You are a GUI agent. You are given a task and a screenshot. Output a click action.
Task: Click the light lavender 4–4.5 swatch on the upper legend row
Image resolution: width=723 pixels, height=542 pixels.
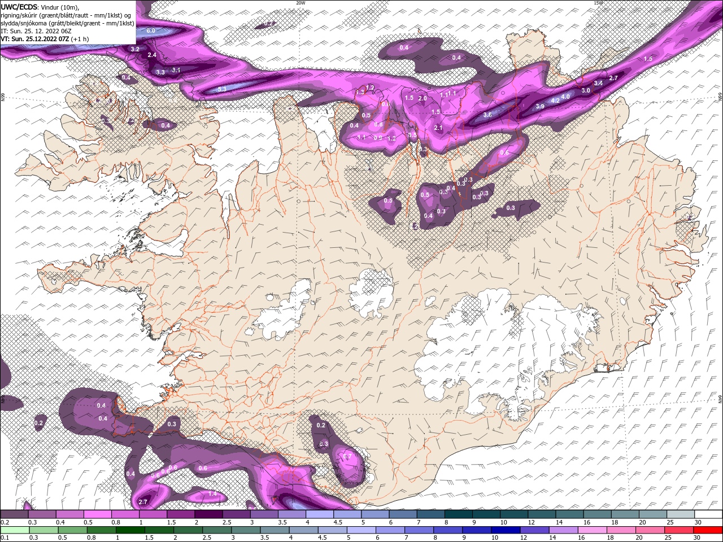[320, 514]
